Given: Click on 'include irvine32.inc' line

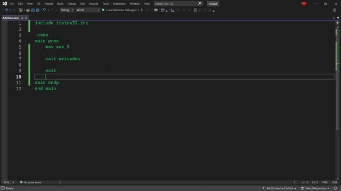Looking at the screenshot, I should (61, 23).
